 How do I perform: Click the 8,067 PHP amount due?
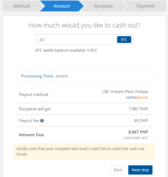138,132
